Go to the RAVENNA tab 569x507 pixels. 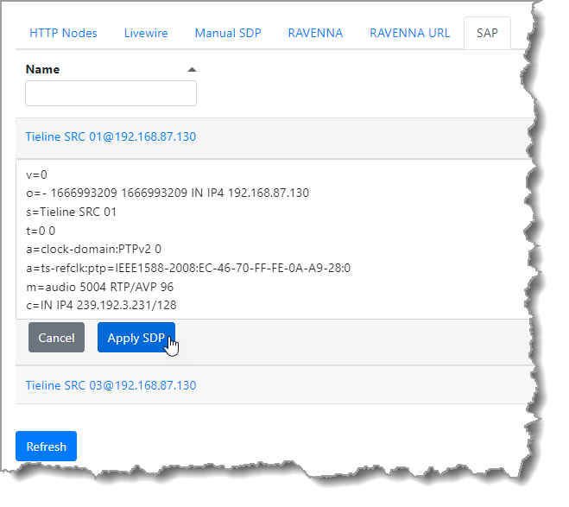(x=314, y=33)
